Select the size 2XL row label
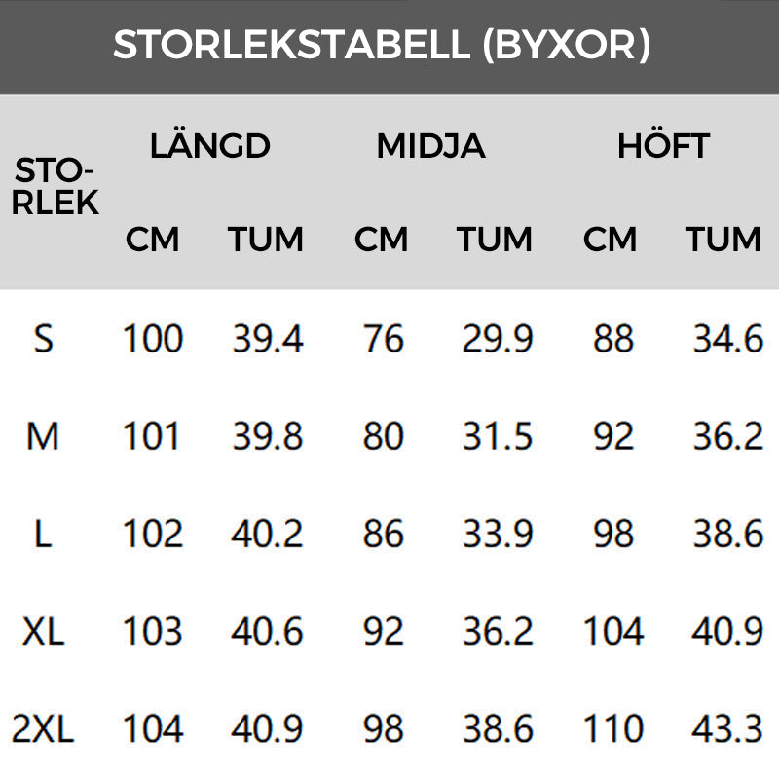This screenshot has width=779, height=779. tap(43, 728)
